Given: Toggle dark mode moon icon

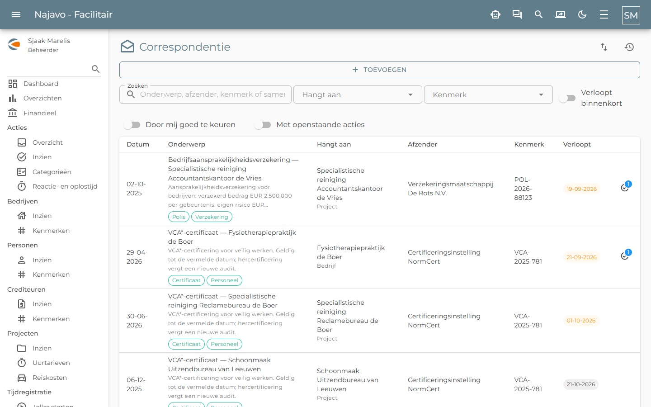Looking at the screenshot, I should click(x=582, y=14).
